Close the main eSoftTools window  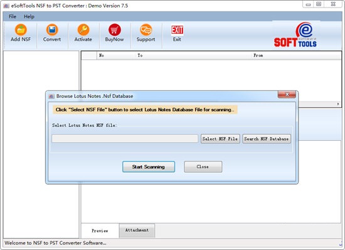pos(333,4)
